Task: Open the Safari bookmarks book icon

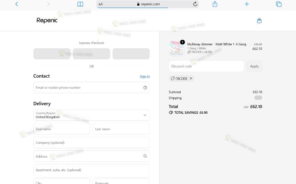Action: tap(80, 4)
